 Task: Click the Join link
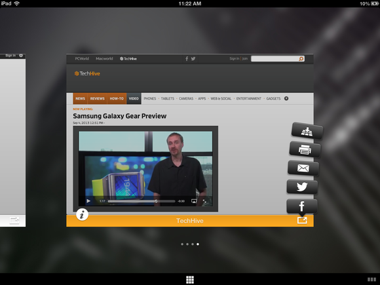tap(245, 59)
